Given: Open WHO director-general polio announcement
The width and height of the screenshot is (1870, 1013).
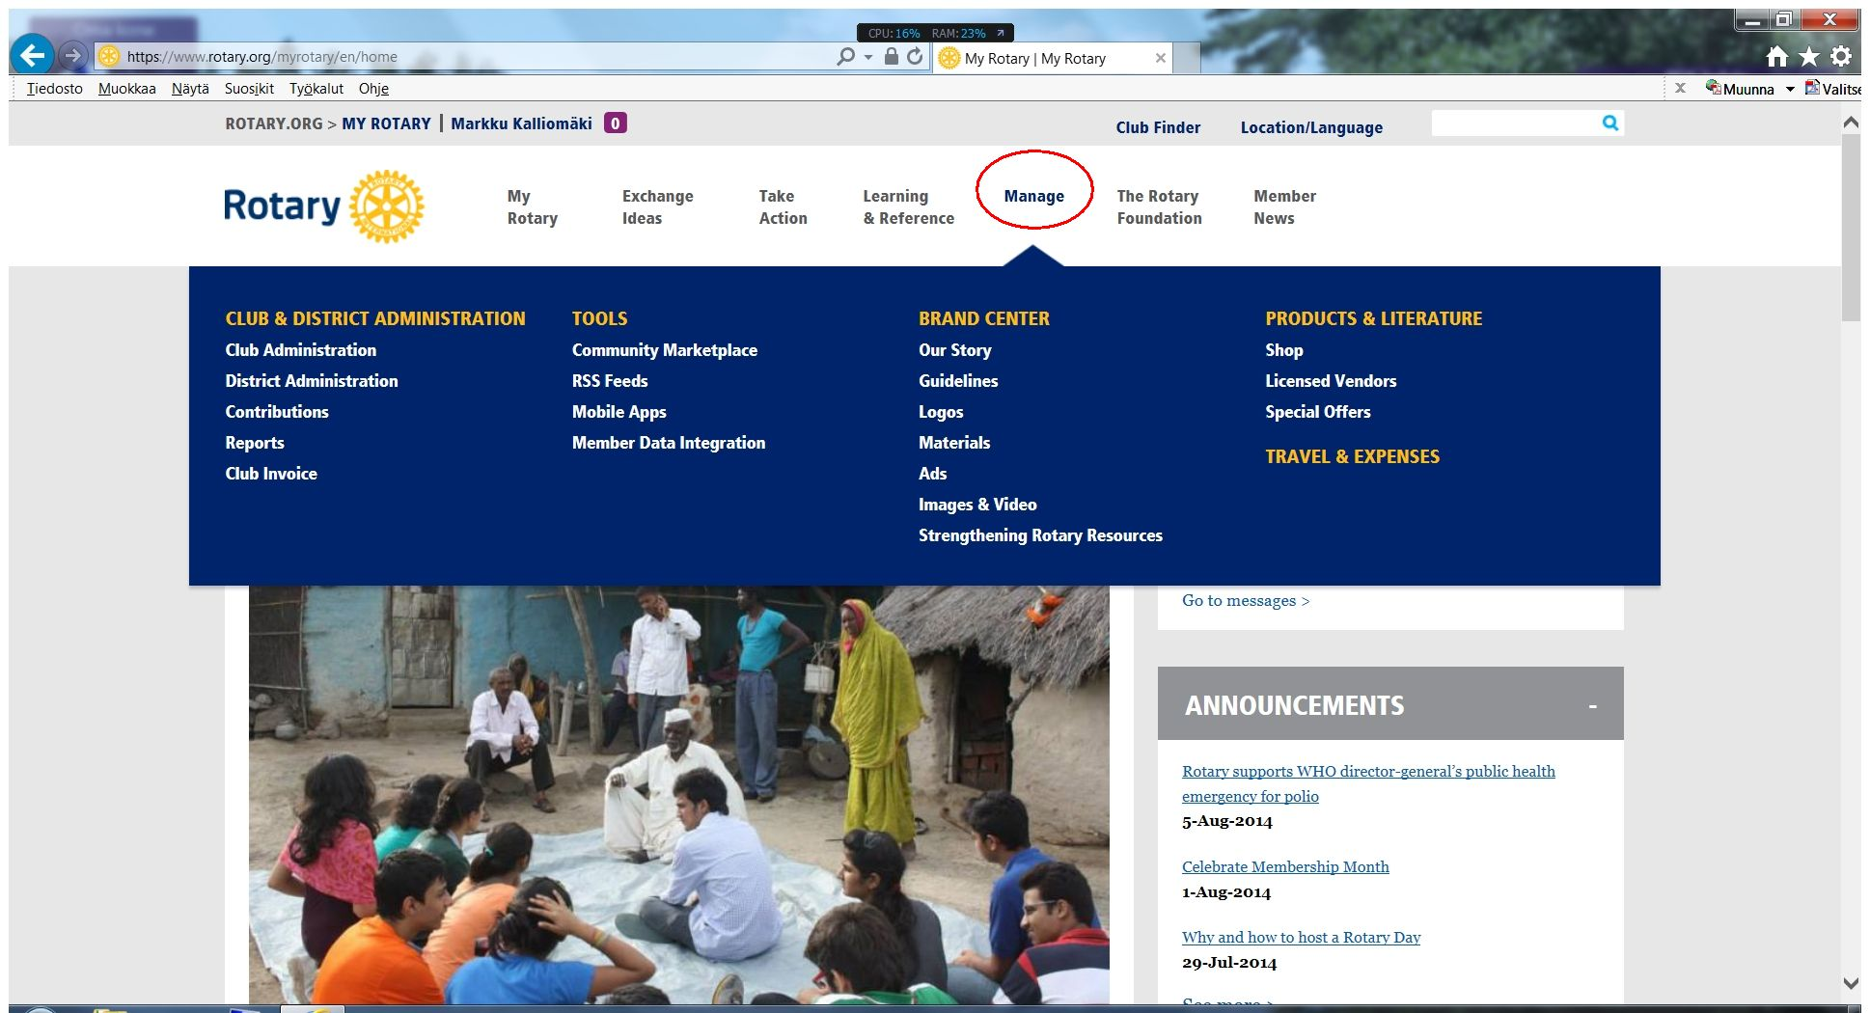Looking at the screenshot, I should pos(1368,783).
